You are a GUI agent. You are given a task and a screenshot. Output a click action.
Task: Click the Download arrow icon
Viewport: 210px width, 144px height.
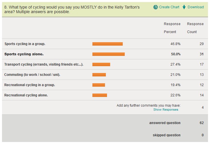(x=184, y=7)
